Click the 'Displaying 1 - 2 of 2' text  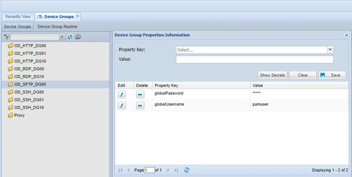330,170
